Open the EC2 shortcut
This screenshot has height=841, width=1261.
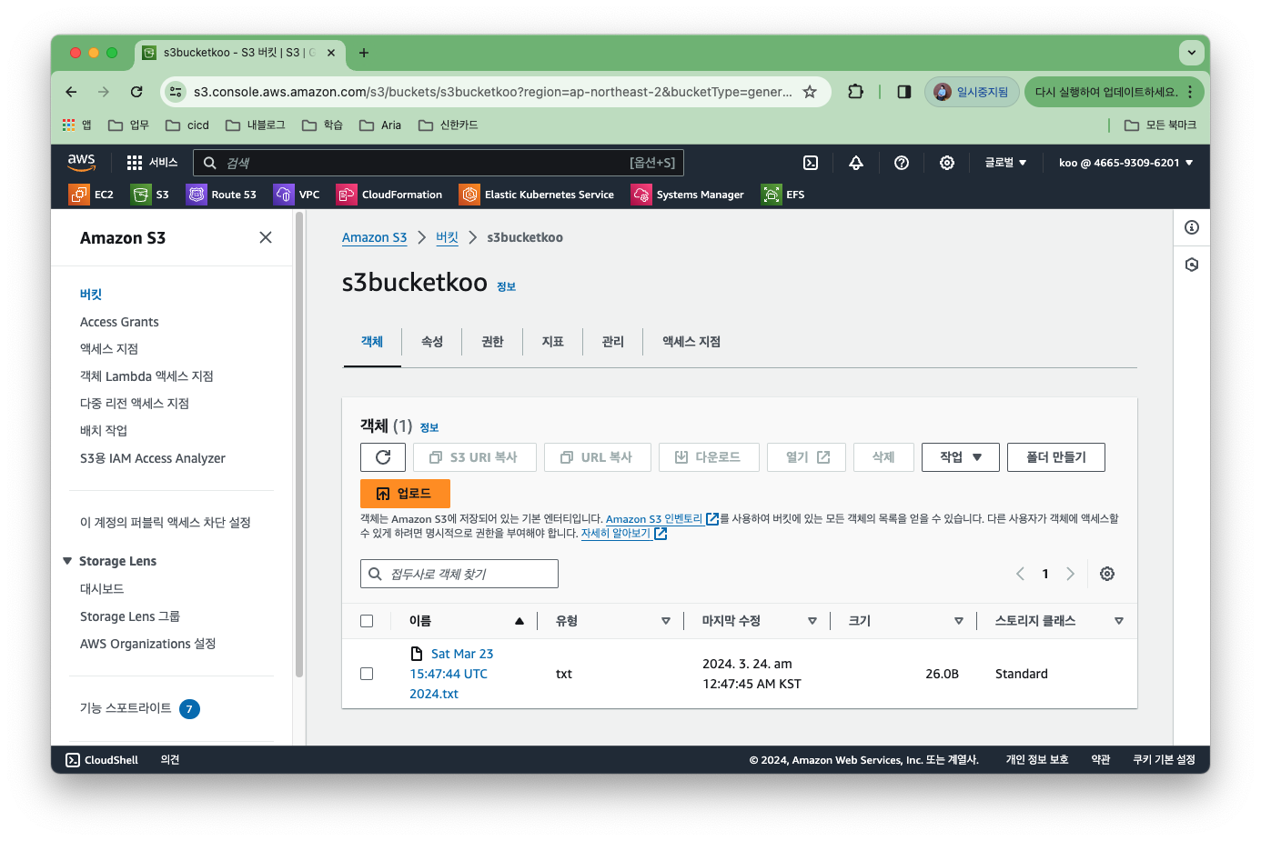92,195
